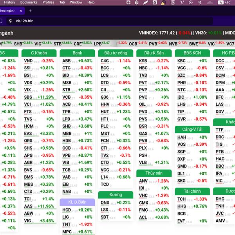This screenshot has height=235, width=235.
Task: Open the VCB stock in Bank column
Action: tap(67, 97)
